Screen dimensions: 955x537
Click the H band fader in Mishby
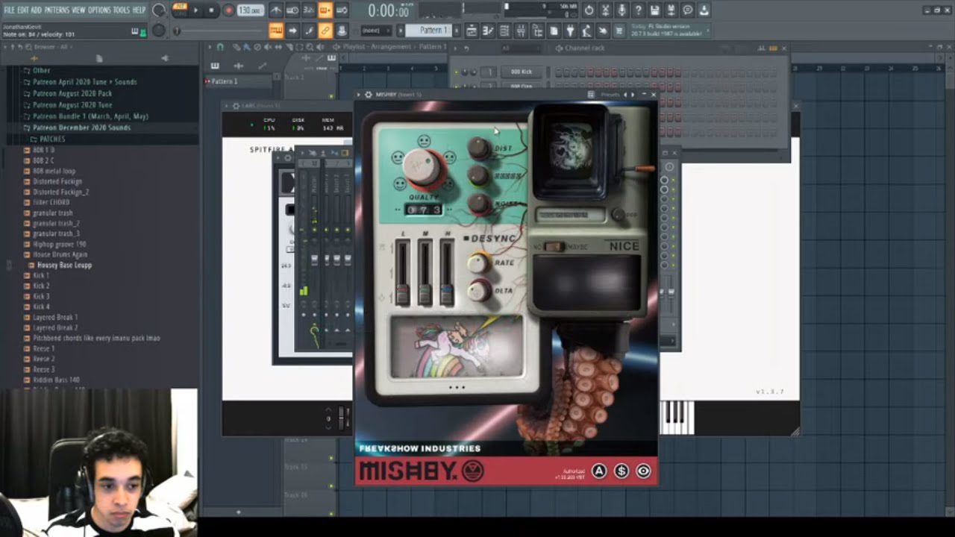click(446, 273)
